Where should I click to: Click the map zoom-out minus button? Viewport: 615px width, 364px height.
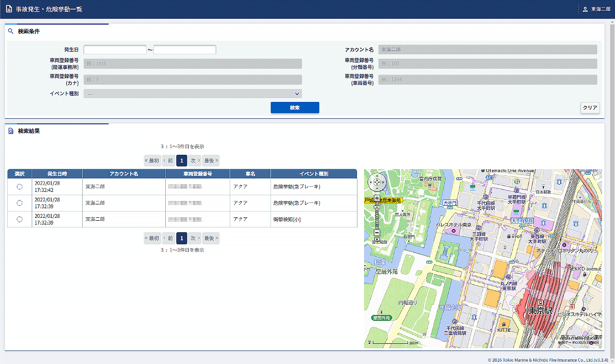377,233
